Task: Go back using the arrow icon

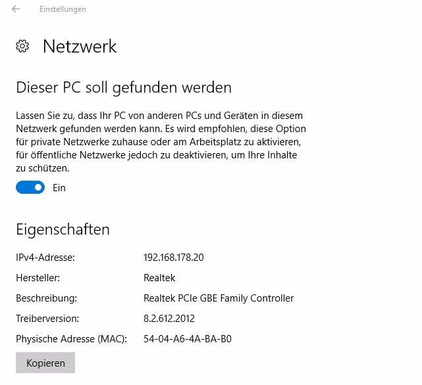Action: [x=16, y=9]
